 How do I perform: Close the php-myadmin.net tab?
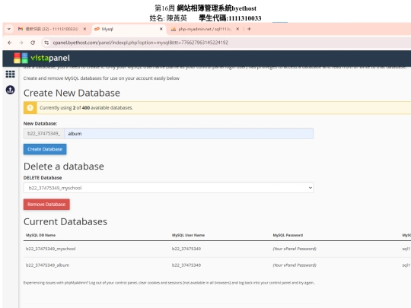pyautogui.click(x=237, y=29)
